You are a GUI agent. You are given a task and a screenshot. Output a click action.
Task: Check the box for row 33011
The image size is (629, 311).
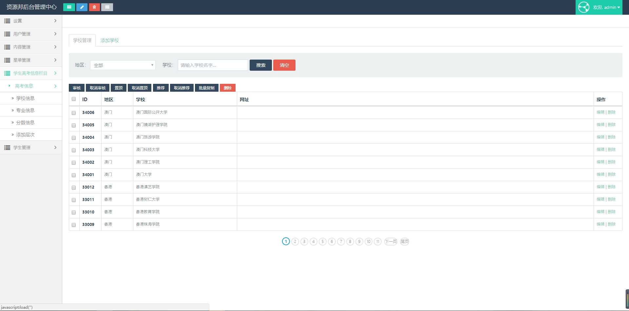tap(74, 200)
